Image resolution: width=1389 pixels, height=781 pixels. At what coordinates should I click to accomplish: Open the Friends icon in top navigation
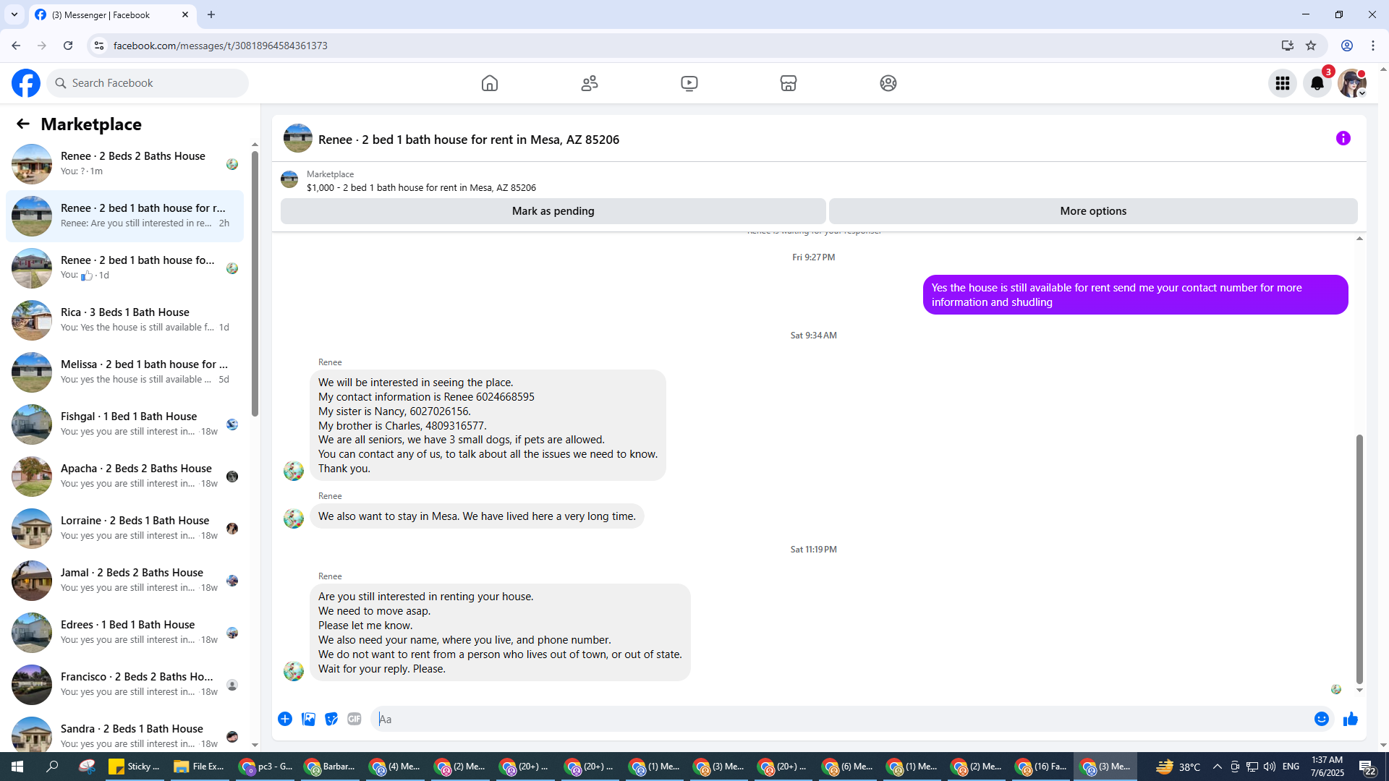pyautogui.click(x=590, y=83)
